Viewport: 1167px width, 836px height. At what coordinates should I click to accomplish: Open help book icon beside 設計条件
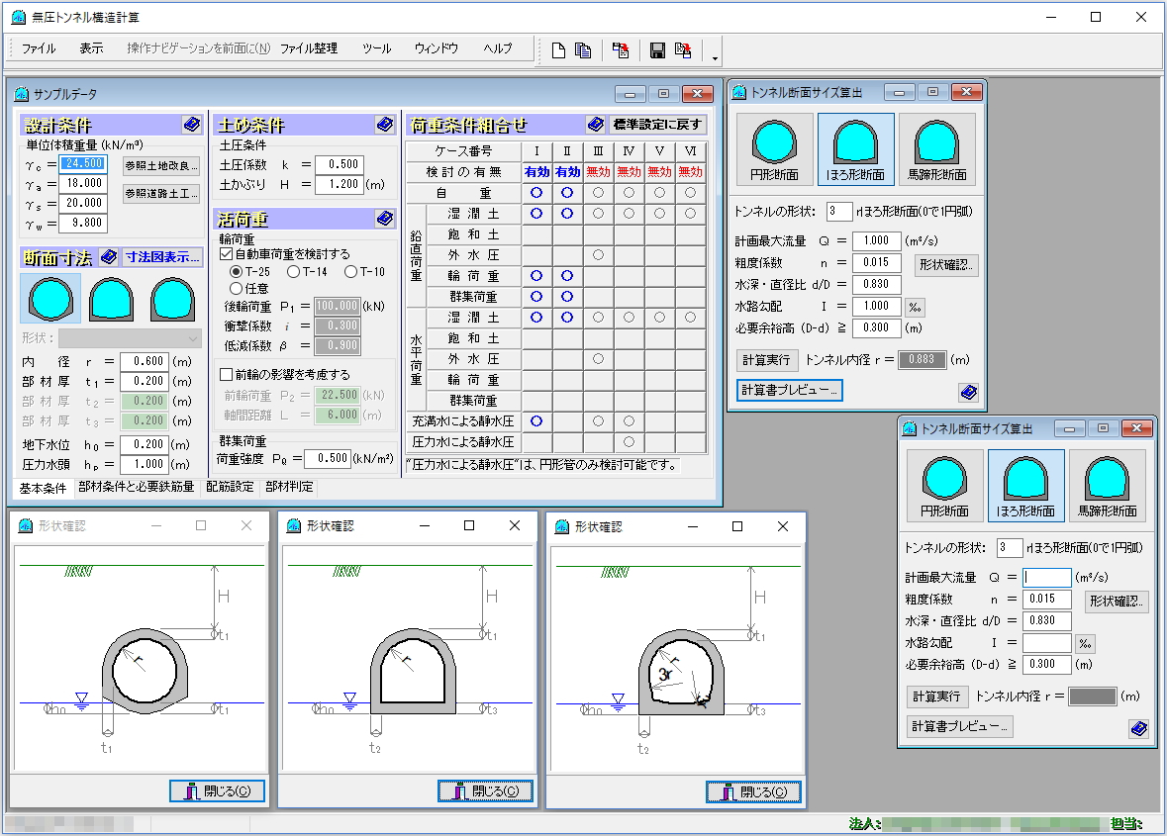tap(191, 125)
